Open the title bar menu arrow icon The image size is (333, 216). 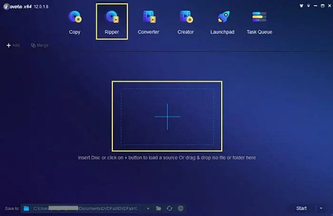[x=308, y=6]
